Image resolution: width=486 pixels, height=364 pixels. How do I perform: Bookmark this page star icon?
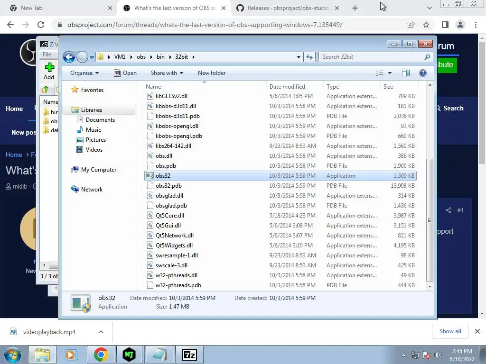click(426, 25)
